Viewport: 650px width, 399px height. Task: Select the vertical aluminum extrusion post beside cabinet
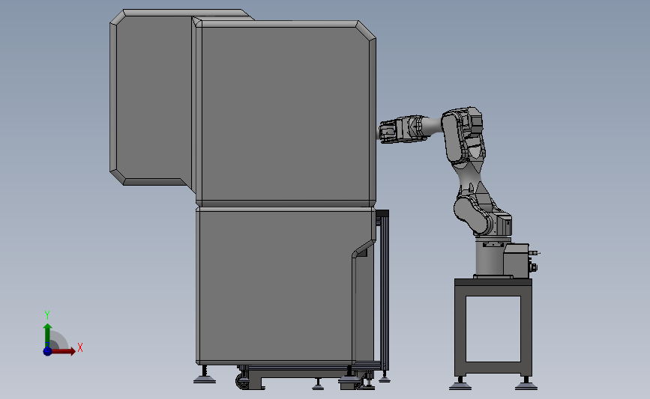point(385,290)
